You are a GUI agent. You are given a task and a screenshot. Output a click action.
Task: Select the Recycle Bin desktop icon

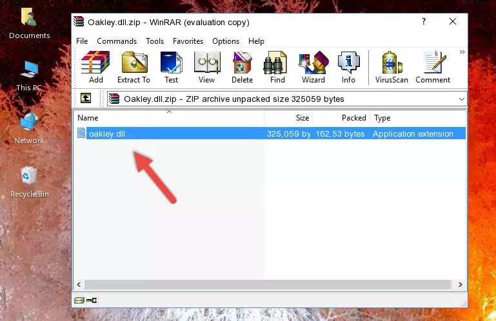(29, 182)
